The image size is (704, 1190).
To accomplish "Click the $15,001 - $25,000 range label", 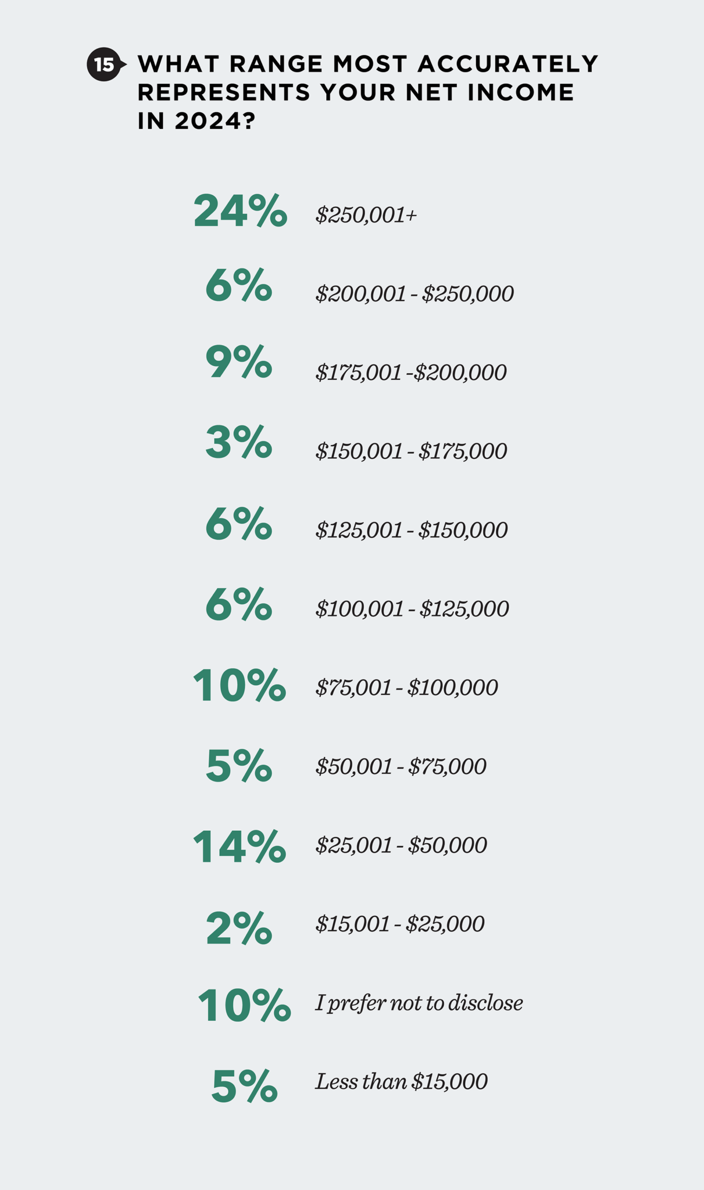I will point(399,924).
